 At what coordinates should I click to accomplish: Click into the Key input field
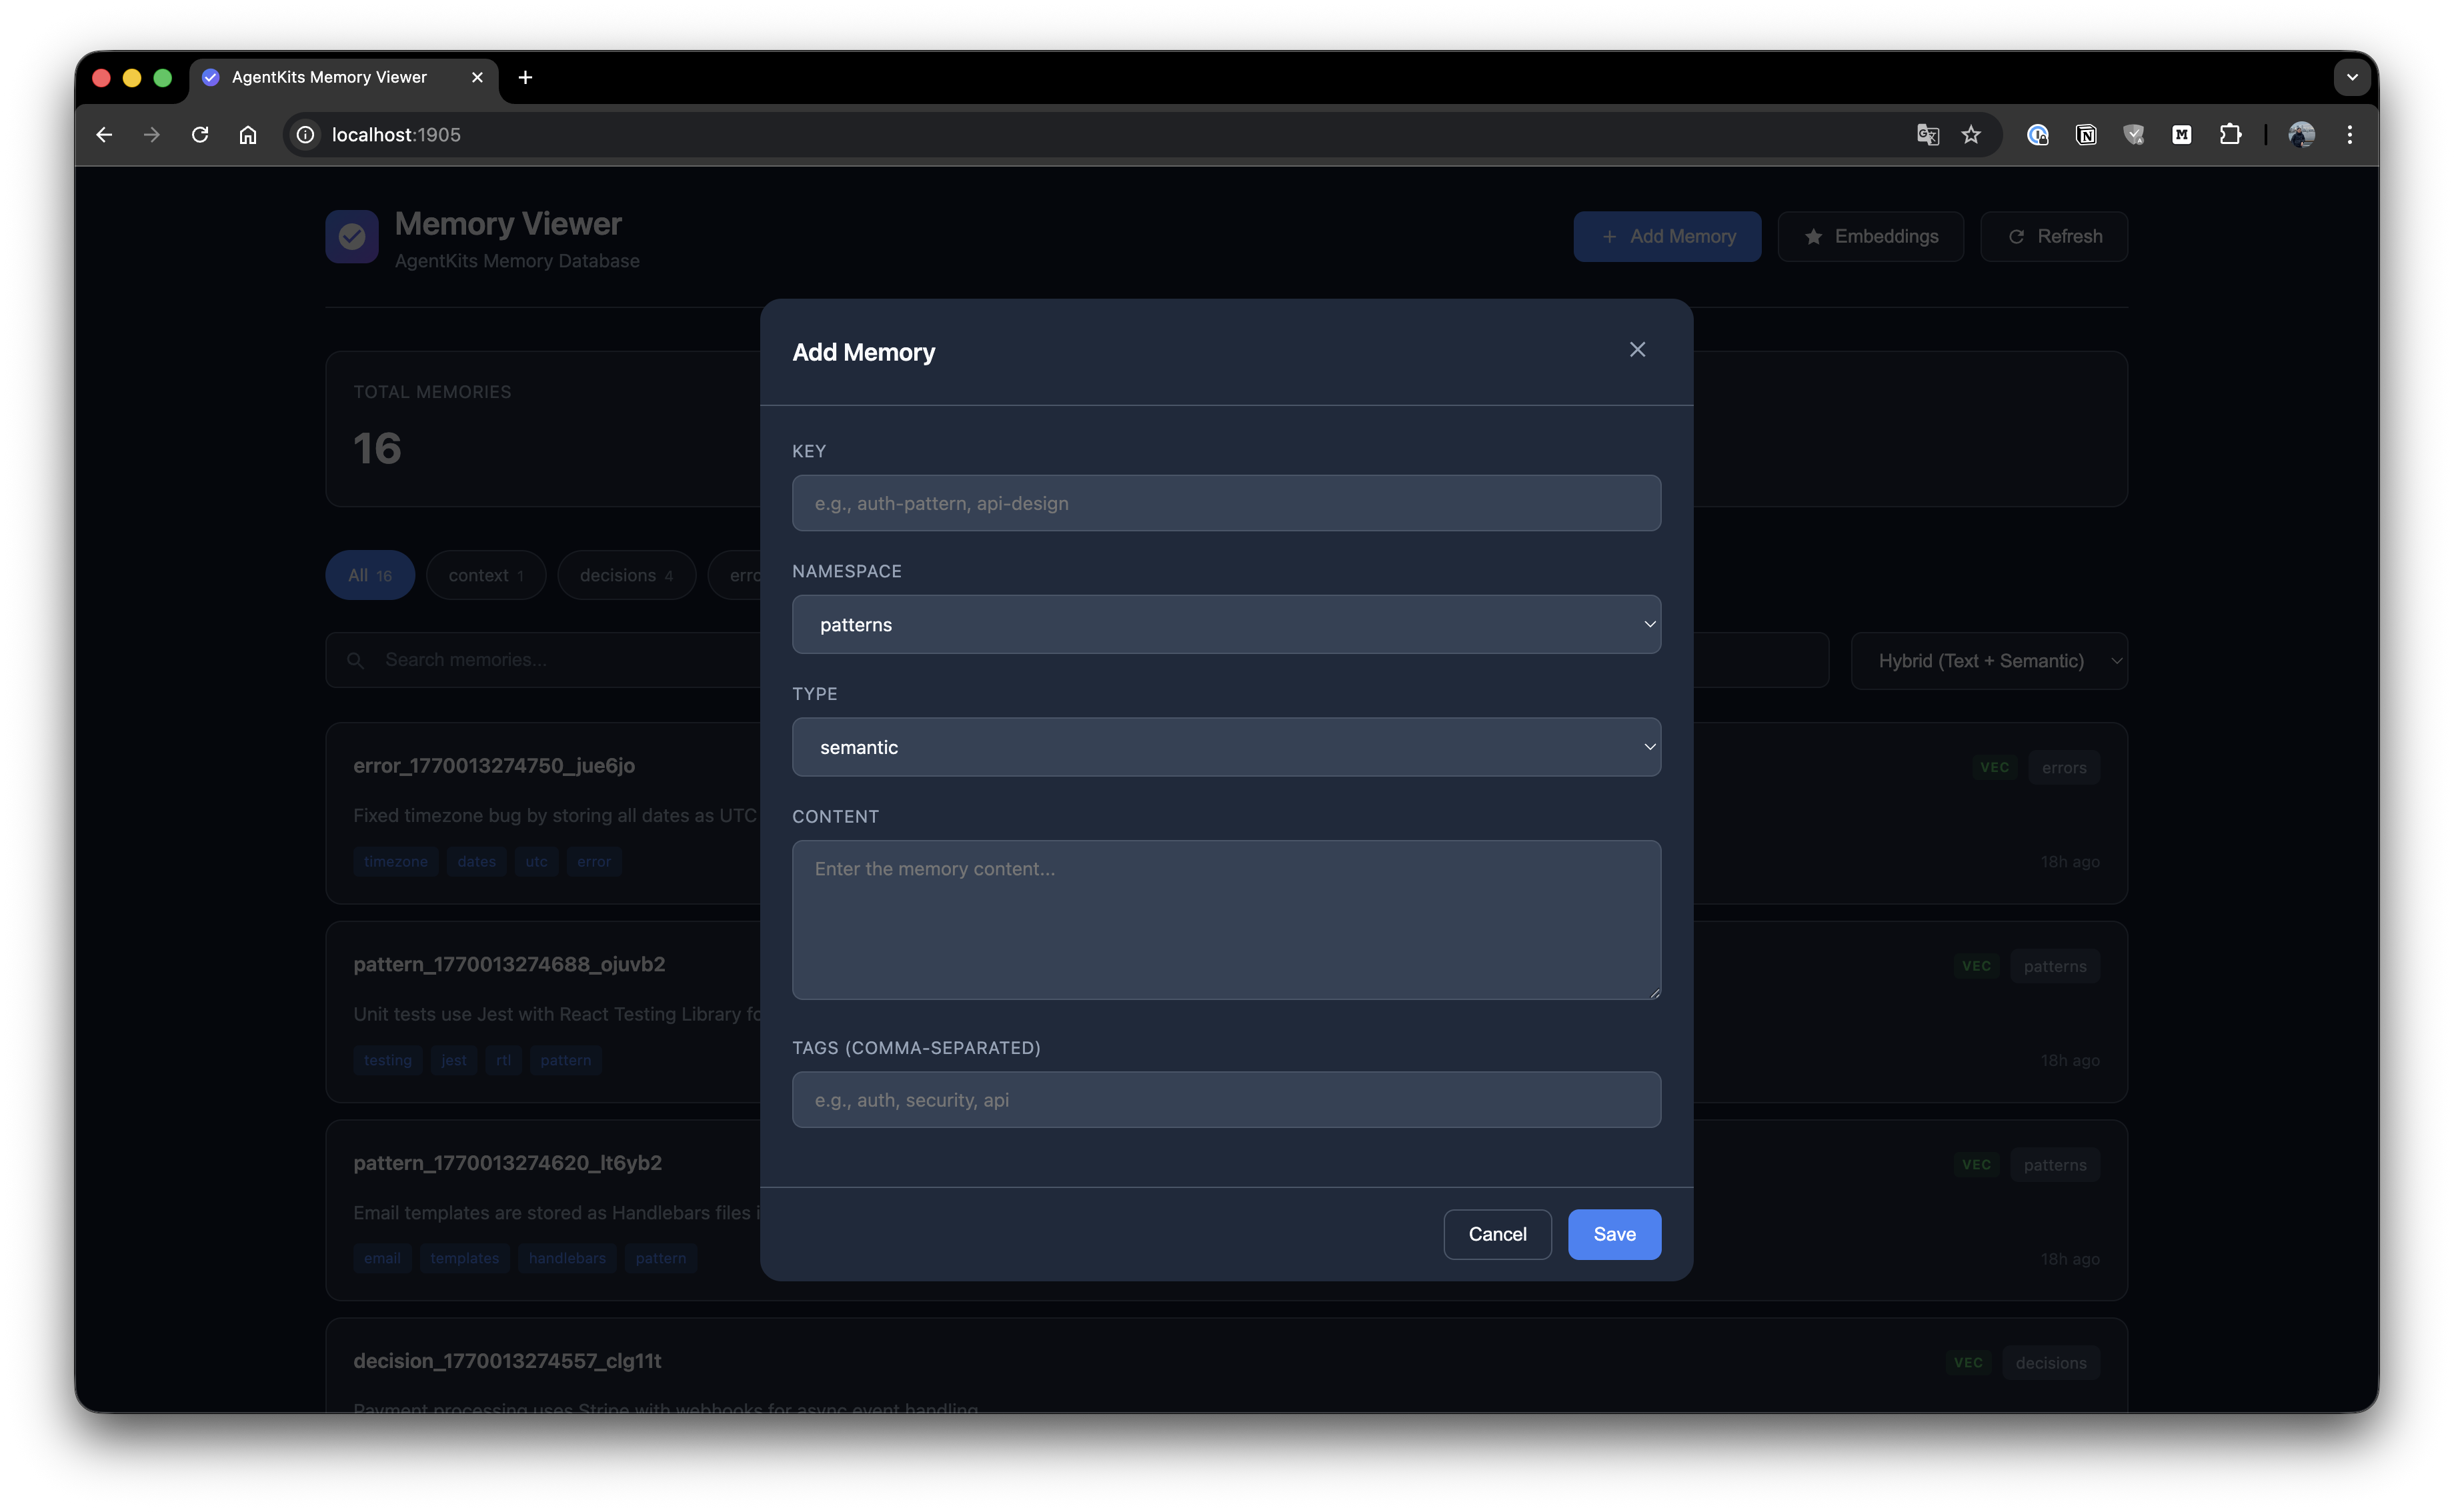[x=1226, y=503]
